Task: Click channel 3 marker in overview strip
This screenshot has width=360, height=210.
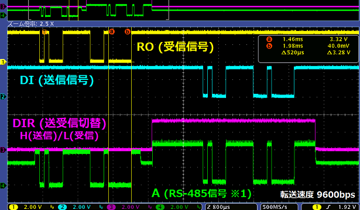Action: [x=3, y=7]
